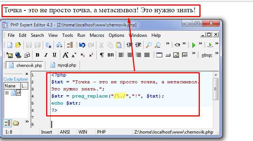Expand chevron at bottom of Code Explorer panel
The height and width of the screenshot is (141, 253).
pyautogui.click(x=27, y=121)
